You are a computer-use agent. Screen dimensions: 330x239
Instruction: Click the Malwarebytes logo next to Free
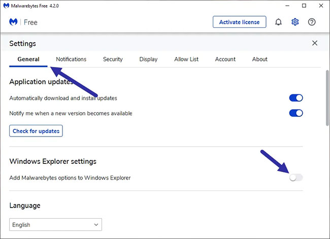(x=13, y=22)
